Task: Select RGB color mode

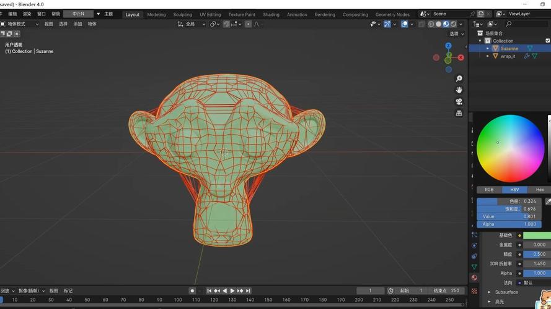Action: coord(489,190)
